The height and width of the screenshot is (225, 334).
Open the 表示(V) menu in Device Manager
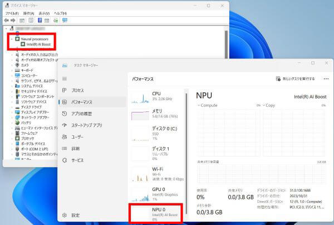[x=44, y=13]
